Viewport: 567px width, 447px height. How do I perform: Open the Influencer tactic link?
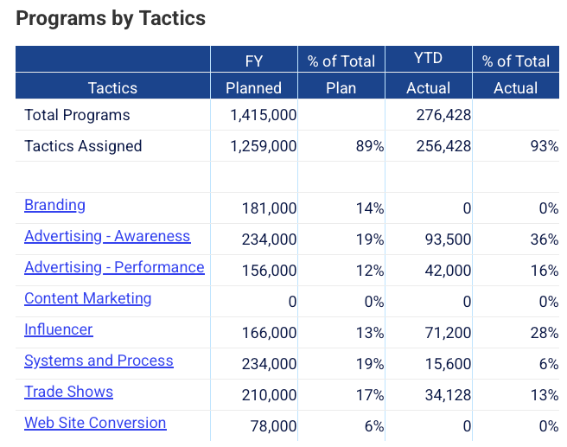click(x=58, y=329)
